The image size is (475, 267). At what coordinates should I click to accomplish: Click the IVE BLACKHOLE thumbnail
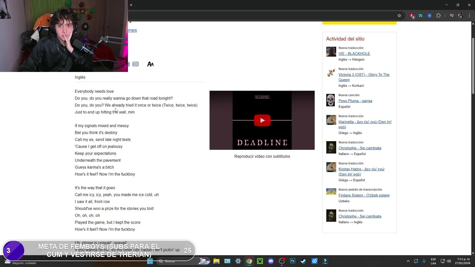331,52
